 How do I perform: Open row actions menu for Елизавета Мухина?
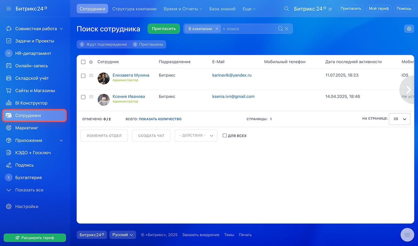91,75
